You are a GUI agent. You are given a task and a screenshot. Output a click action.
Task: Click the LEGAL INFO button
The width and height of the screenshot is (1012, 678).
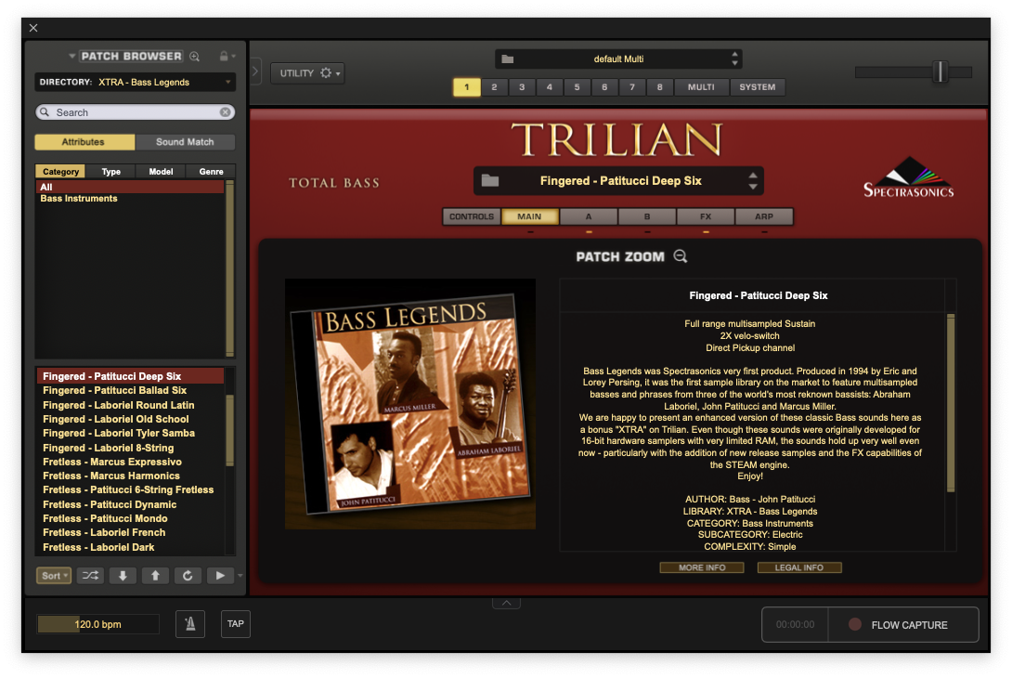[799, 567]
